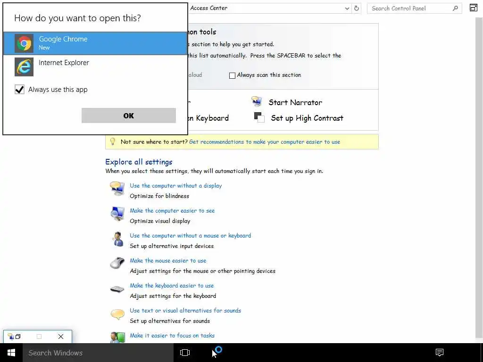Expand the address bar history dropdown arrow
The height and width of the screenshot is (362, 483).
click(x=347, y=8)
